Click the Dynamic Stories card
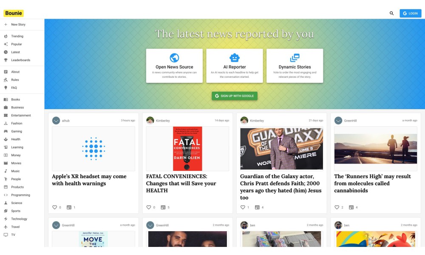 (295, 66)
